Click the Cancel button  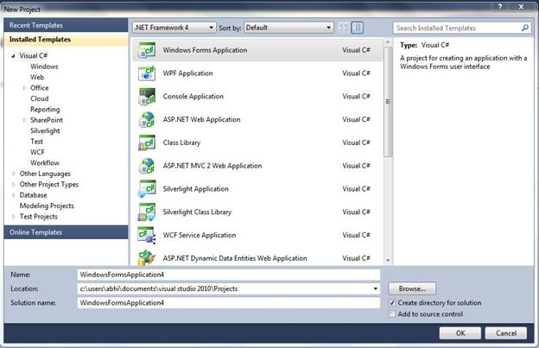(505, 332)
